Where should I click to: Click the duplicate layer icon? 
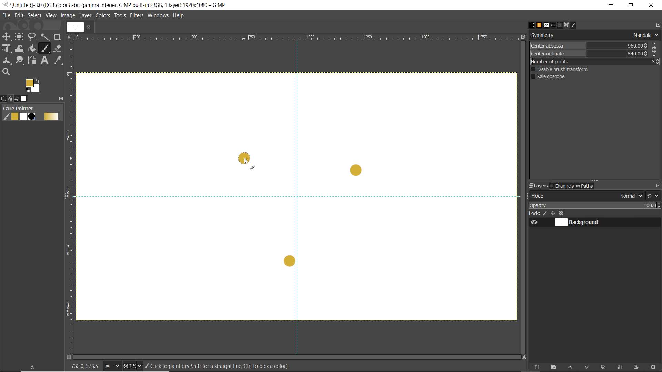point(603,367)
